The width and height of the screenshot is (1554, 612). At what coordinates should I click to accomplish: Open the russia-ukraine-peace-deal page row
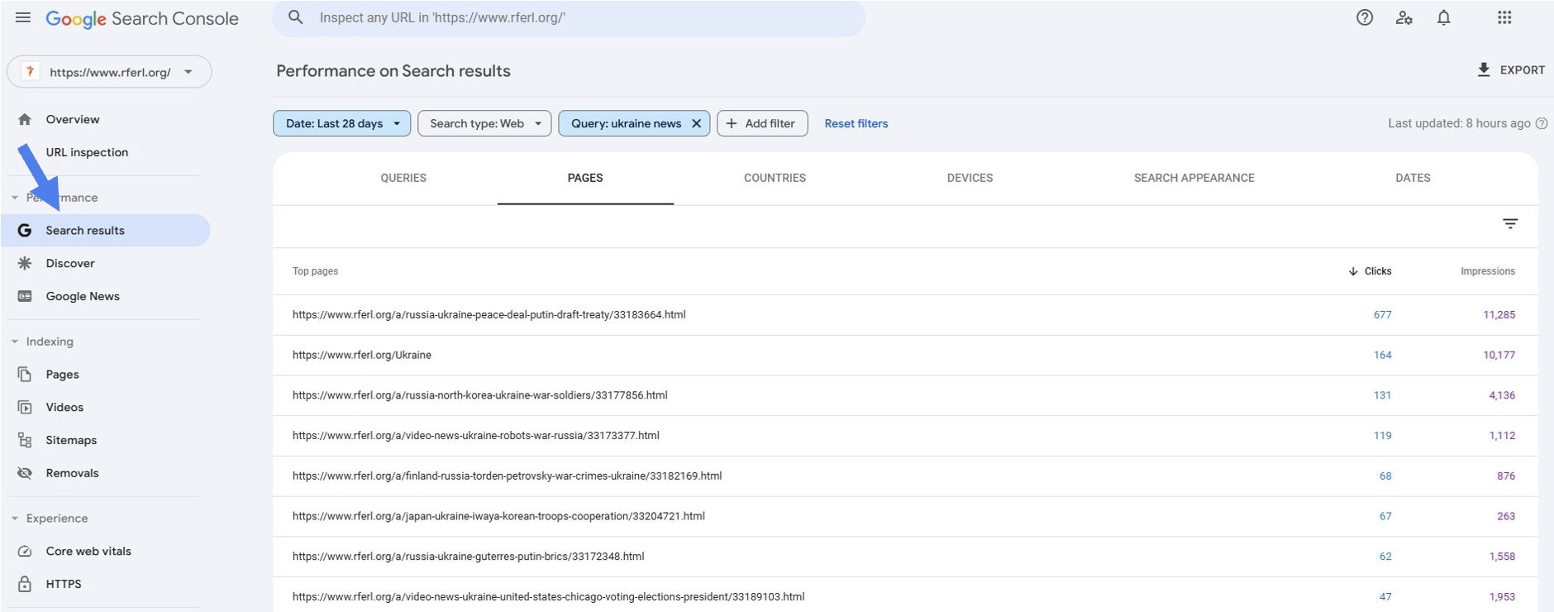coord(905,315)
